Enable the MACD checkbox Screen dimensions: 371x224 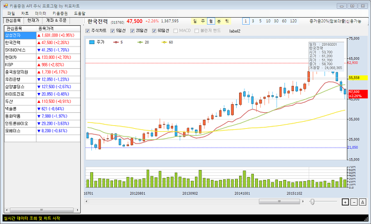[x=175, y=31]
